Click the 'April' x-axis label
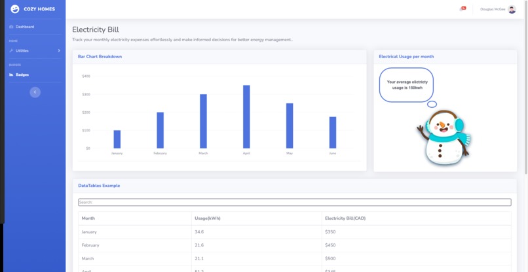This screenshot has height=272, width=528. coord(246,153)
